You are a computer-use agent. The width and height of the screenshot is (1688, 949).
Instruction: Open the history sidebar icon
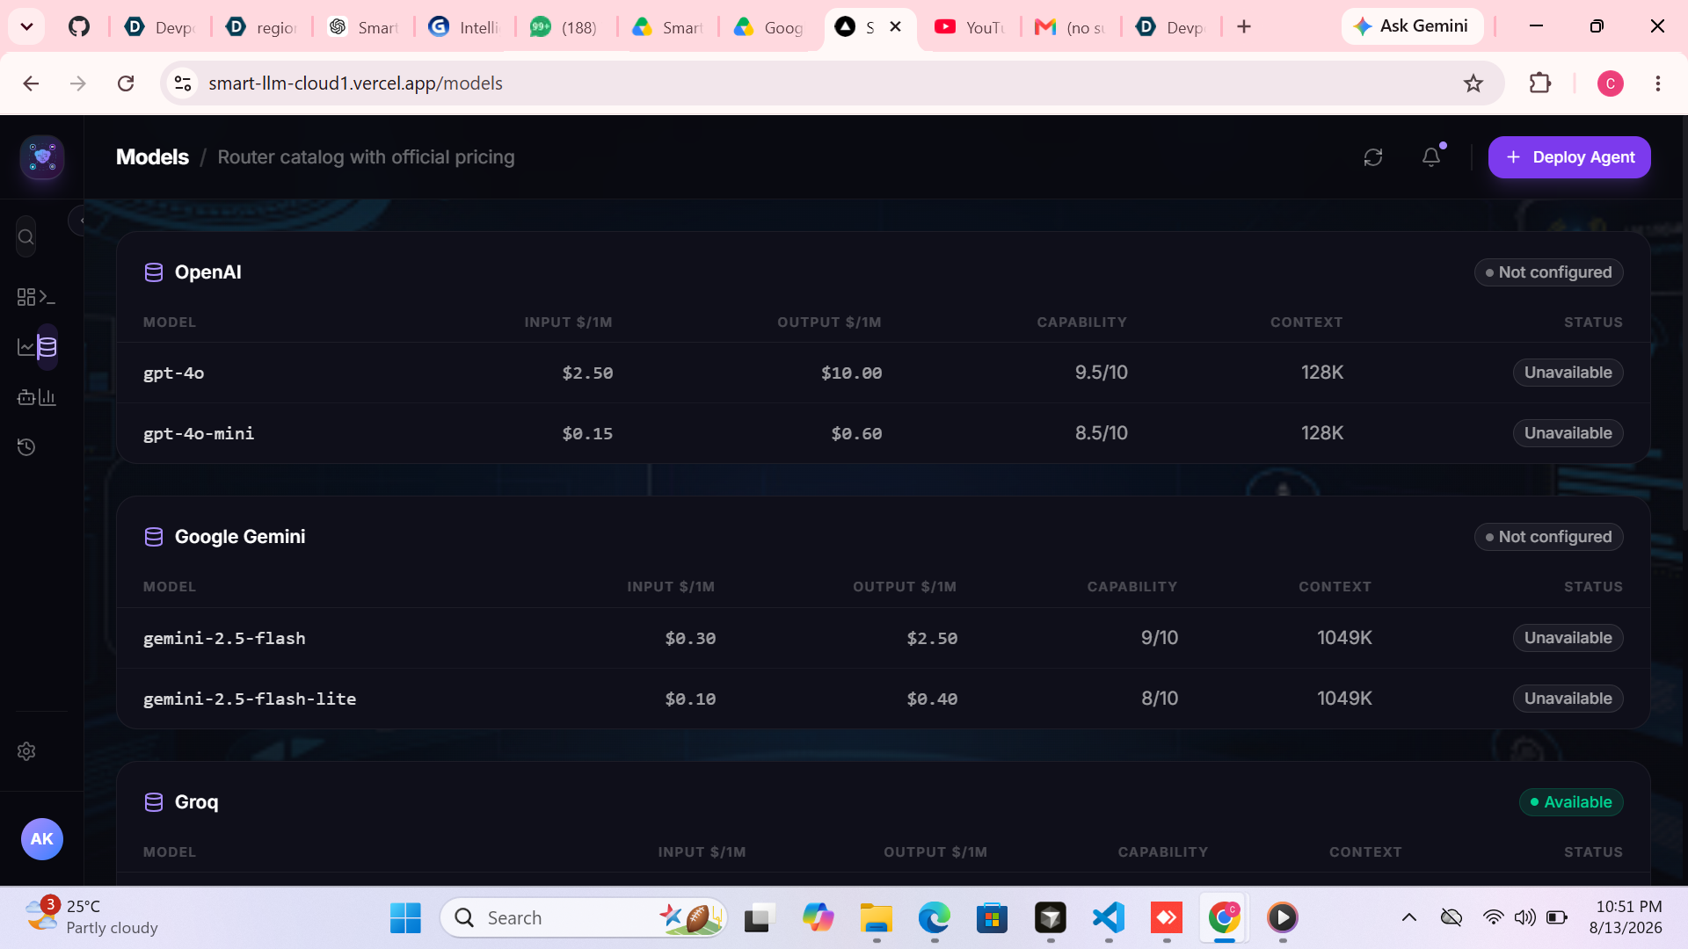point(26,447)
